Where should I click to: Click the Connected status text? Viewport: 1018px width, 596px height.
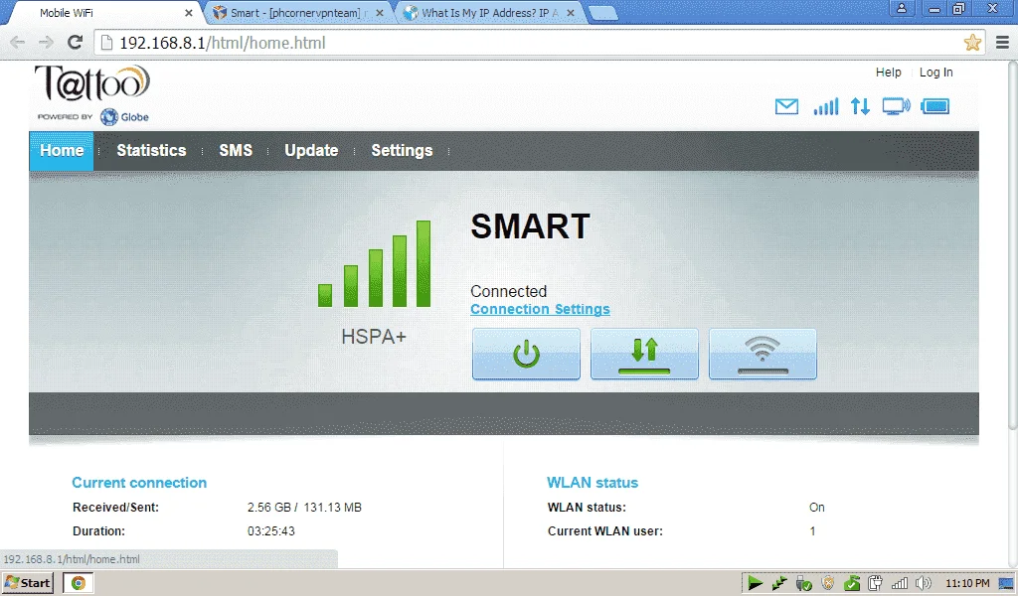[508, 291]
